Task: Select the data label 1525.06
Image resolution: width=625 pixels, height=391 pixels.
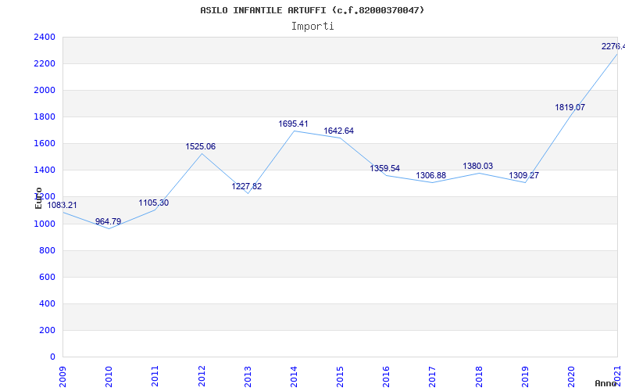Action: (201, 147)
